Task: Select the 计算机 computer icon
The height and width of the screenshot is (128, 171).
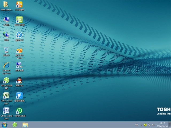Action: [6, 20]
